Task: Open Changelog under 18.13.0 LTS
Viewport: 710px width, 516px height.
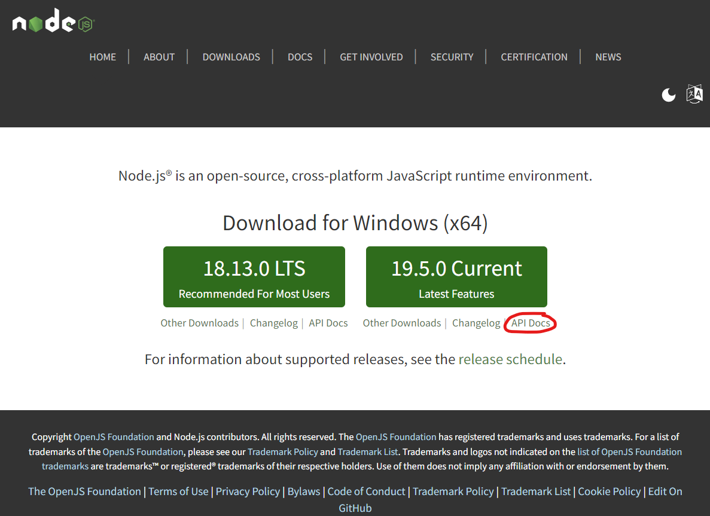Action: [274, 323]
